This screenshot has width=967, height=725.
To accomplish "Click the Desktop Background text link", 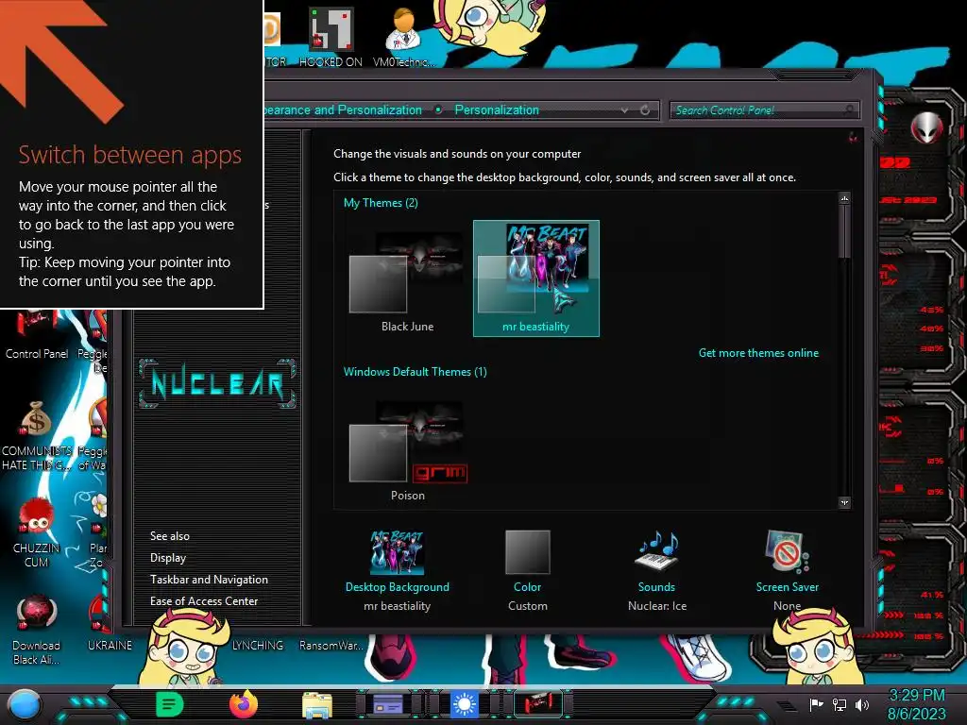I will pos(398,587).
